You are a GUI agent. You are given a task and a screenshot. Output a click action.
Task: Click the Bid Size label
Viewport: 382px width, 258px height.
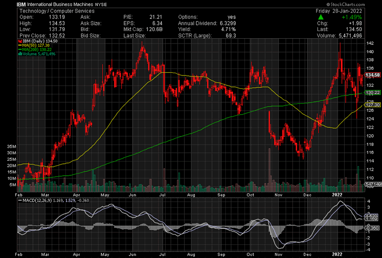[x=90, y=35]
